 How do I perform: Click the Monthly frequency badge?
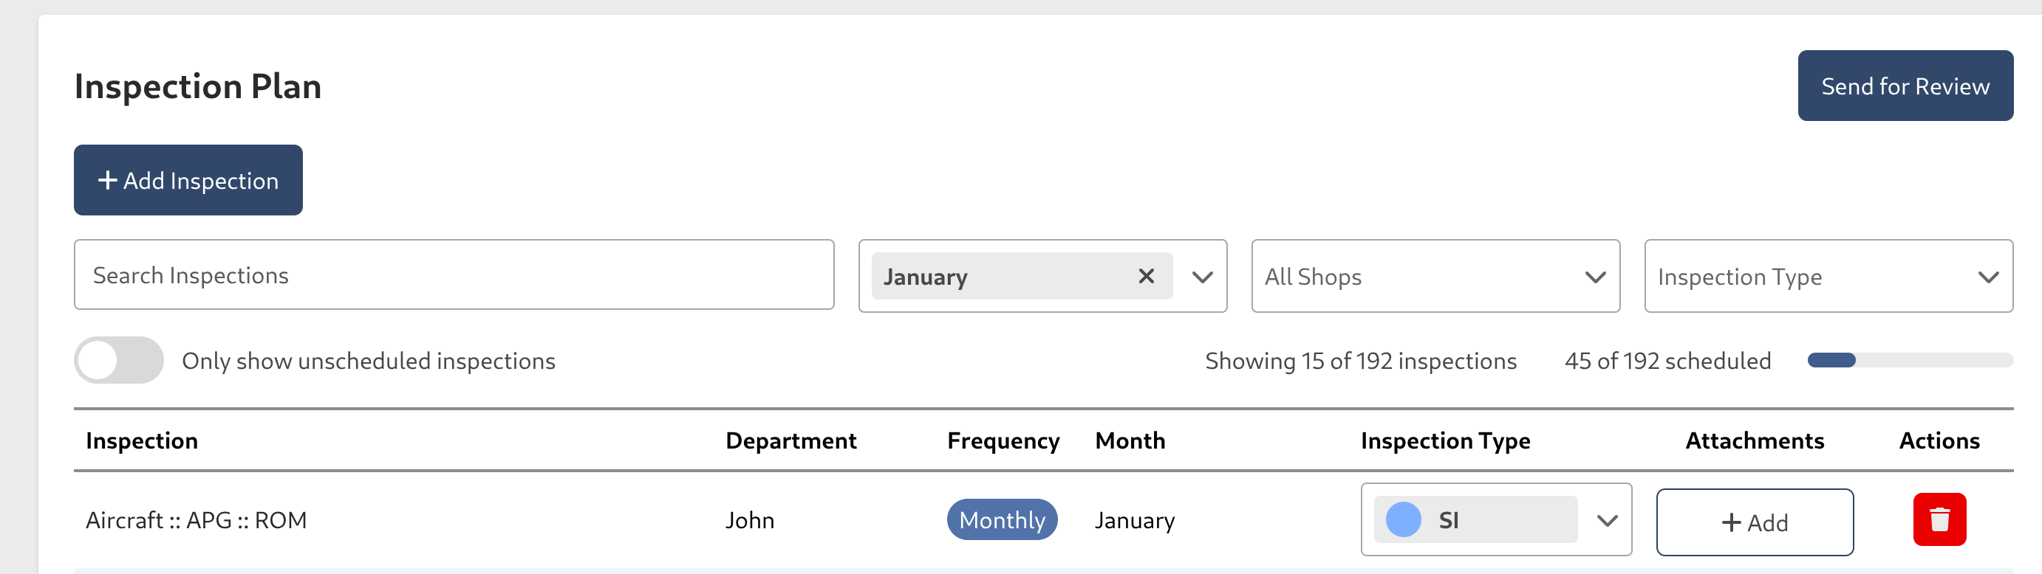1002,520
